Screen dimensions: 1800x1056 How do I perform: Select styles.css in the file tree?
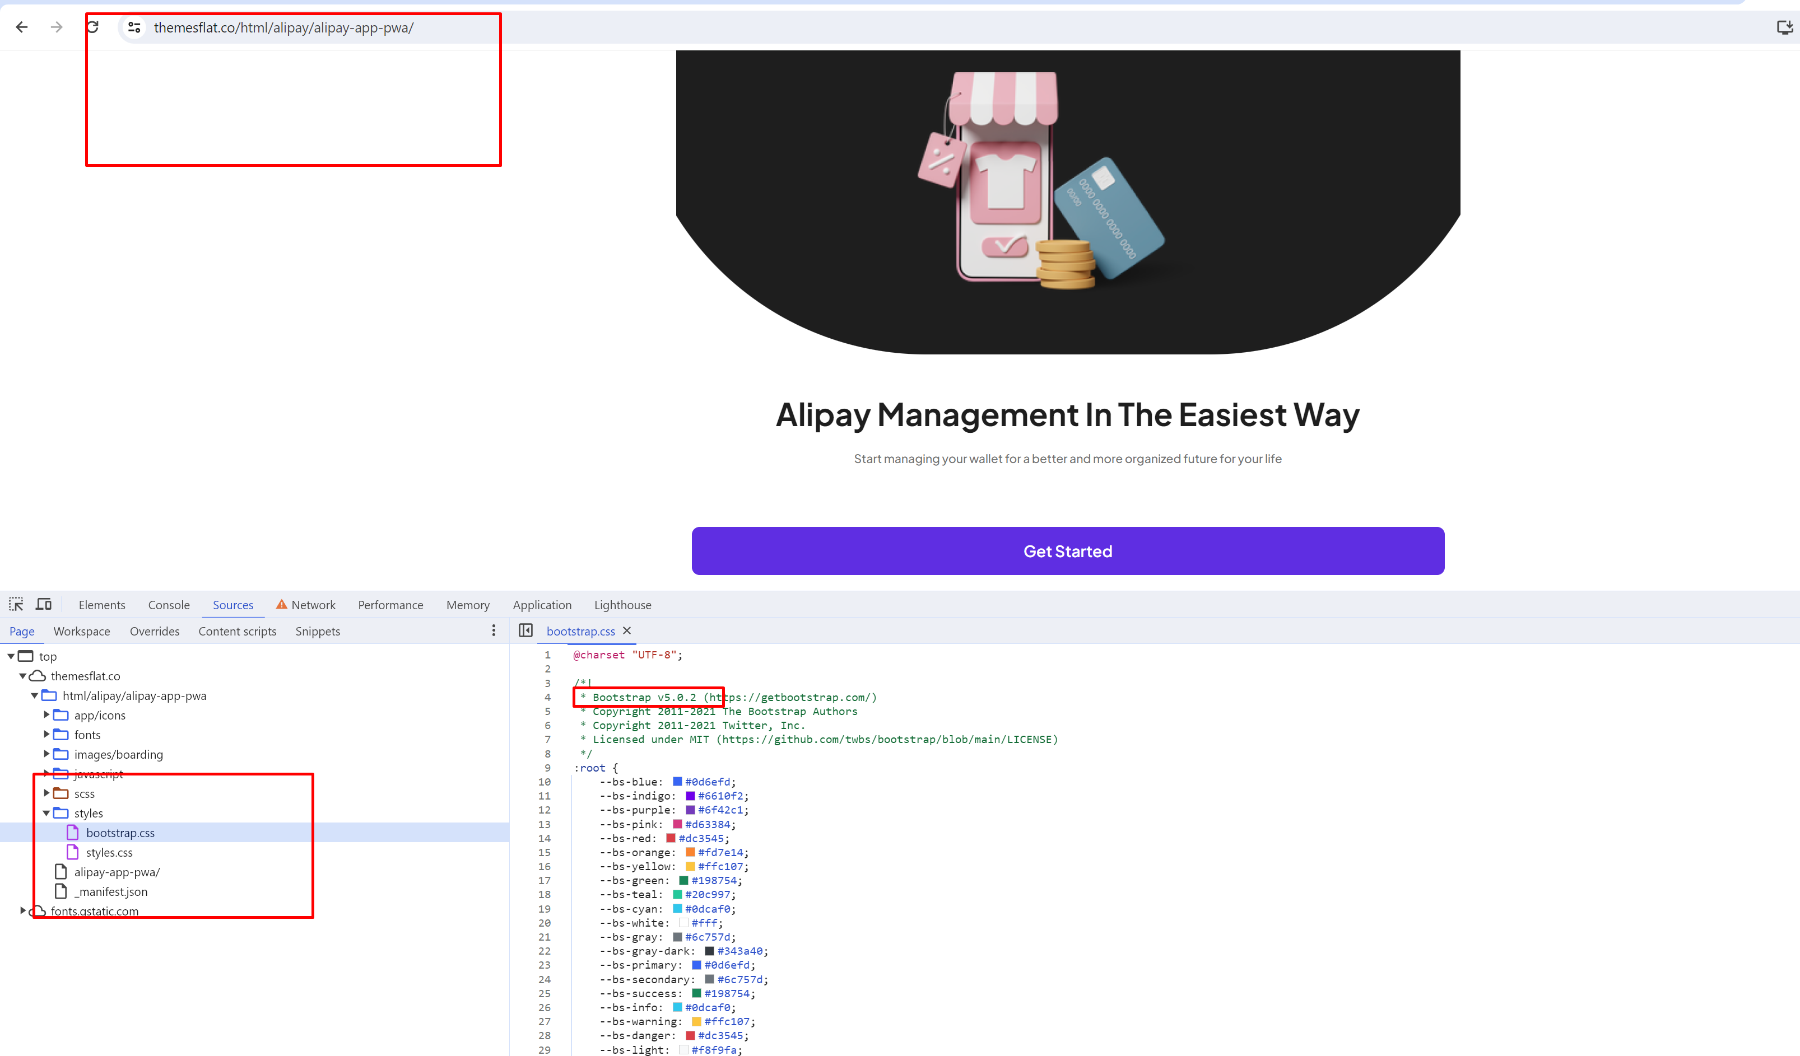254,852
